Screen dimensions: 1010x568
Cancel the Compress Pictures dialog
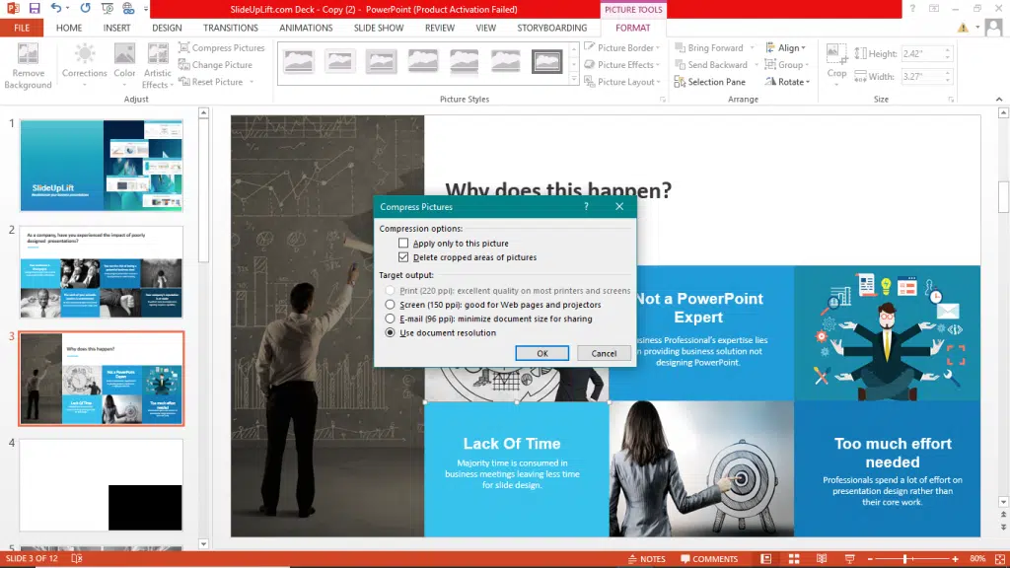click(x=604, y=353)
